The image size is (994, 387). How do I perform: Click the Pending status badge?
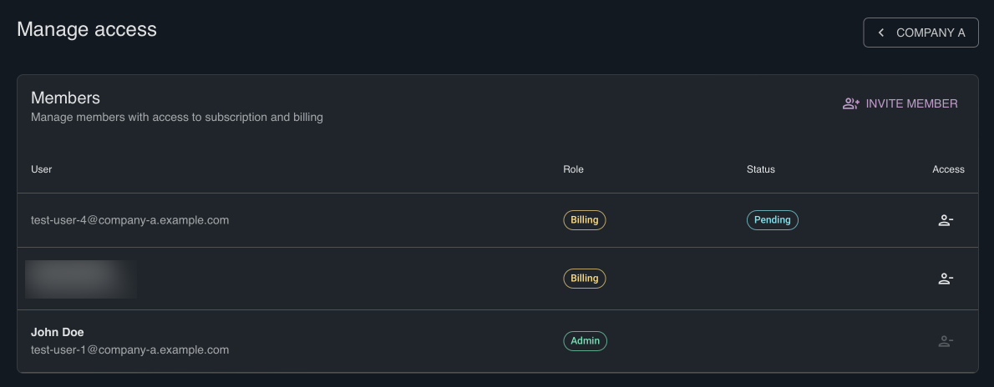click(772, 220)
